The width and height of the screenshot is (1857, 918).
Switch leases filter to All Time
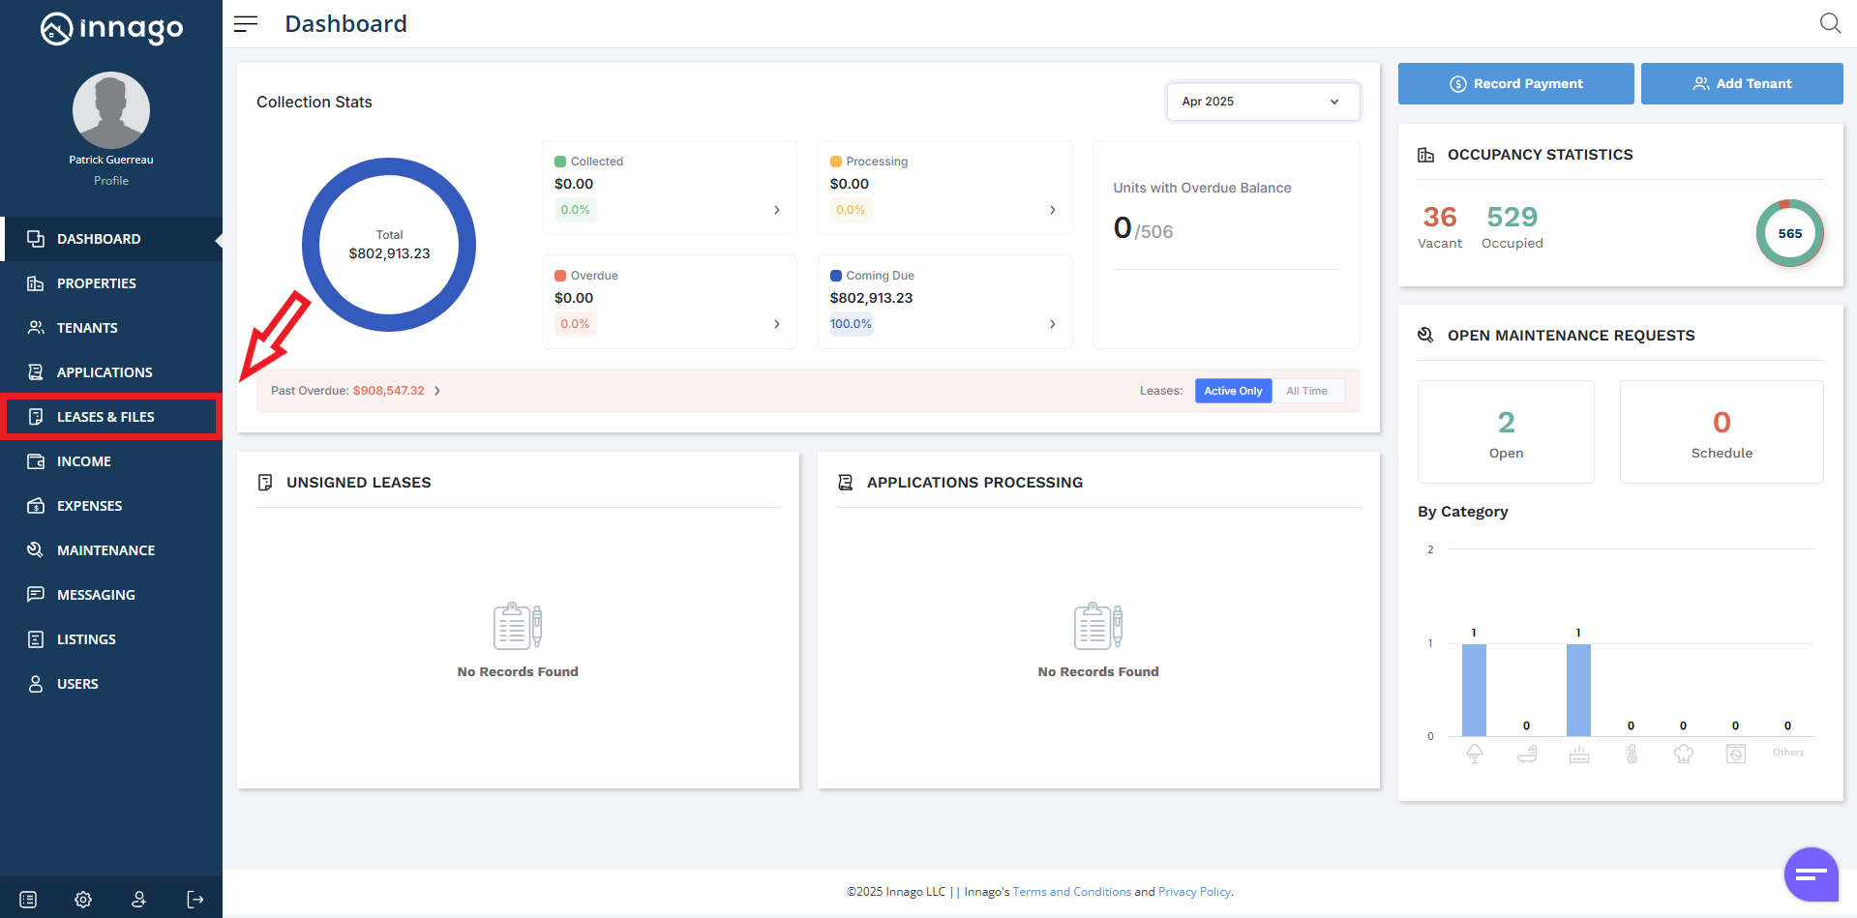[1306, 391]
